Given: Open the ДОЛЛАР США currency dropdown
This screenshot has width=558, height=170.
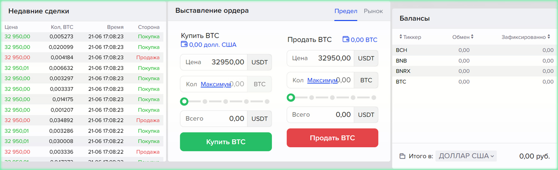Looking at the screenshot, I should click(x=466, y=156).
